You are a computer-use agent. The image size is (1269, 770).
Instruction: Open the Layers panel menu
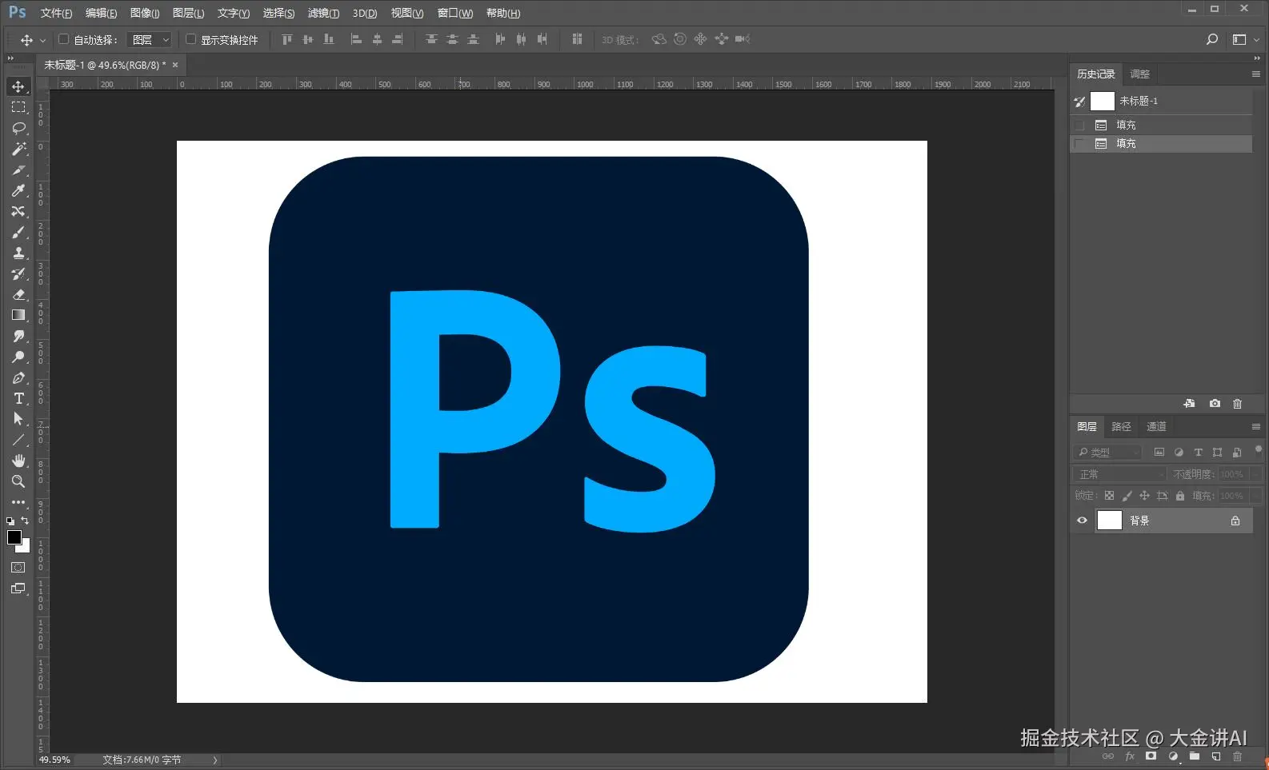tap(1255, 426)
